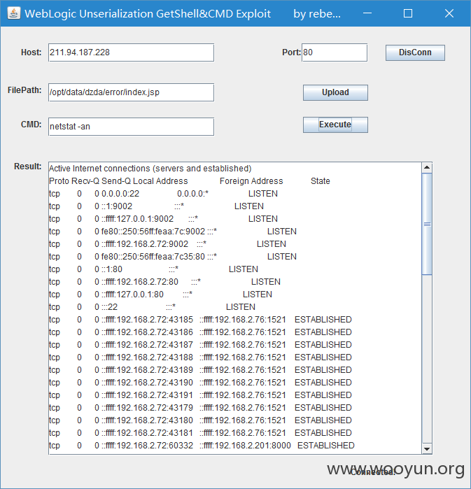Select the row with local port 43179

pyautogui.click(x=200, y=408)
